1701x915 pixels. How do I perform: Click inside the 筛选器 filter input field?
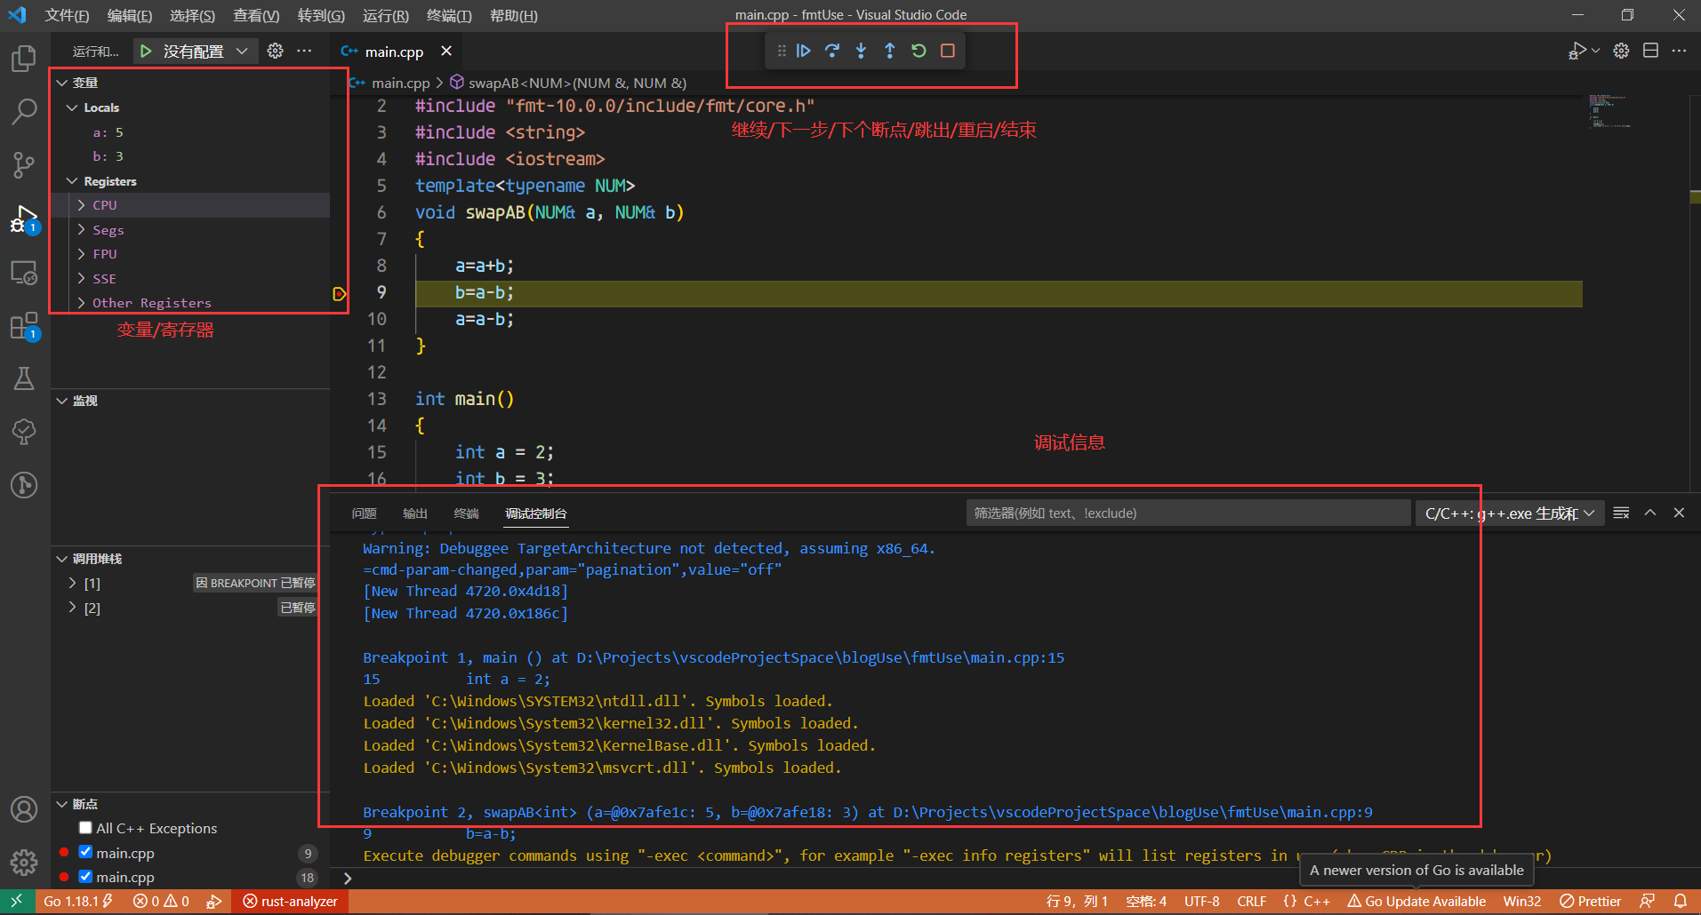(x=1183, y=513)
